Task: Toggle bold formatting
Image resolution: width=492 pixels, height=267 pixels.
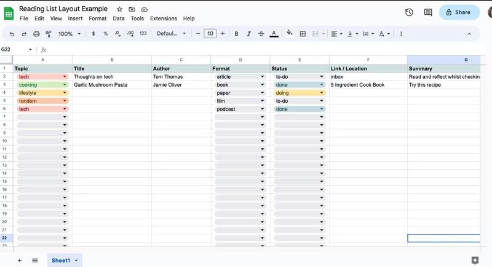Action: pyautogui.click(x=236, y=34)
